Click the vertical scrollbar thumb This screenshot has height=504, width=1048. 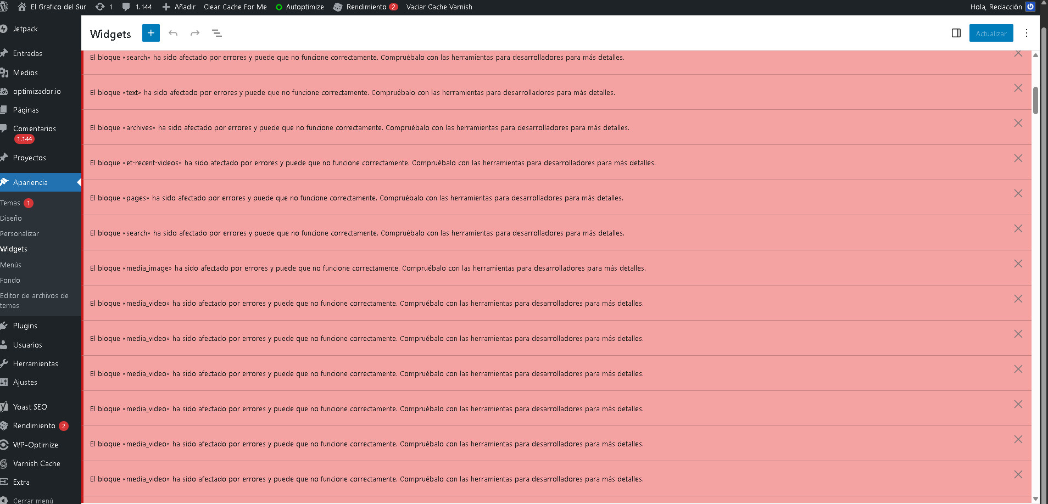click(1035, 100)
